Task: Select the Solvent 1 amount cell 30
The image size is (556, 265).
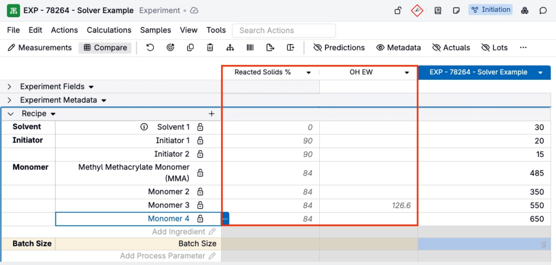Action: 484,127
